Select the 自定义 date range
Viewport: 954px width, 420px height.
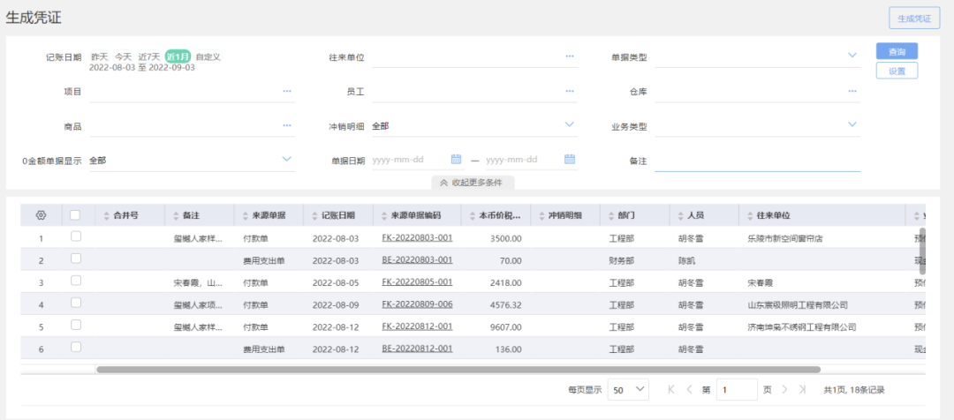(x=208, y=56)
